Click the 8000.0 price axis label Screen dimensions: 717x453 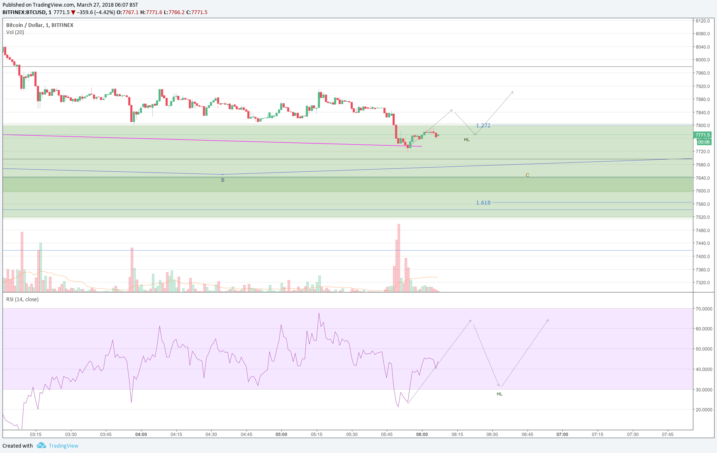(x=702, y=60)
